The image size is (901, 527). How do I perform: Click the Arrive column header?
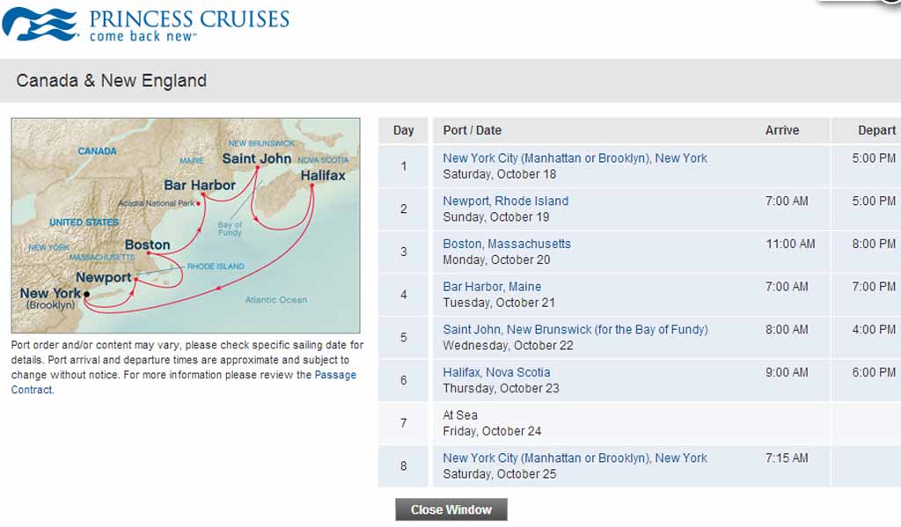782,130
